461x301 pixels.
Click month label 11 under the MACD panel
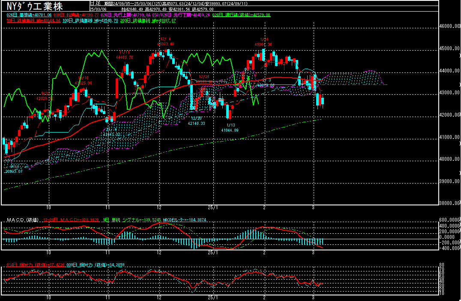108,253
